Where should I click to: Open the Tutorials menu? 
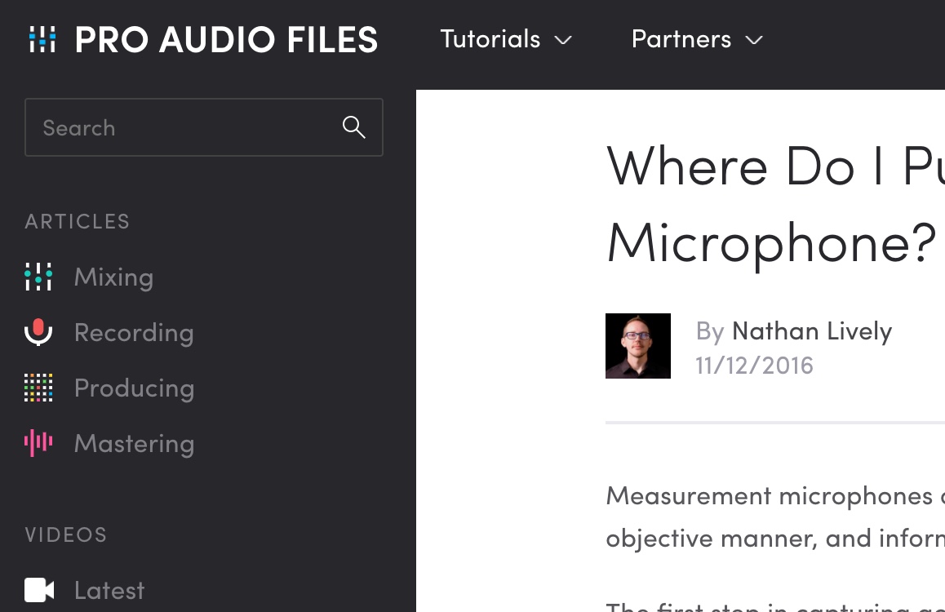(490, 39)
